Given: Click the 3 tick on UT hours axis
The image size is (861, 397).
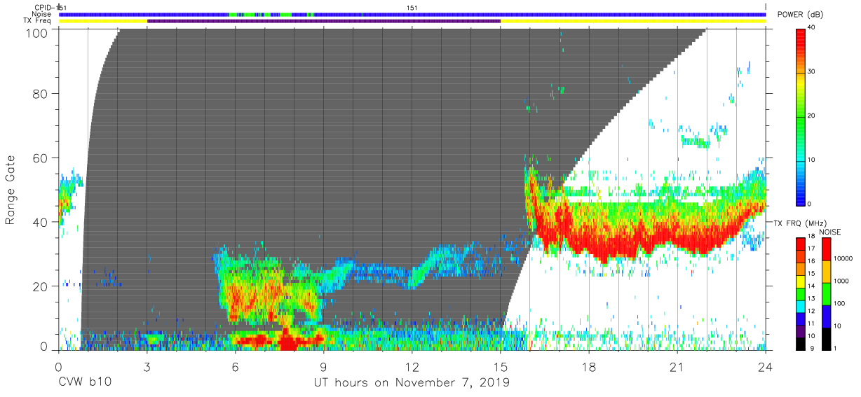Looking at the screenshot, I should tap(147, 367).
